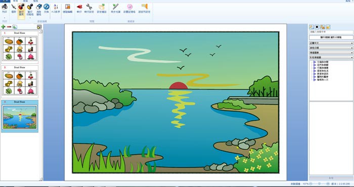Image resolution: width=354 pixels, height=187 pixels.
Task: Click the blue application menu button
Action: (x=5, y=1)
